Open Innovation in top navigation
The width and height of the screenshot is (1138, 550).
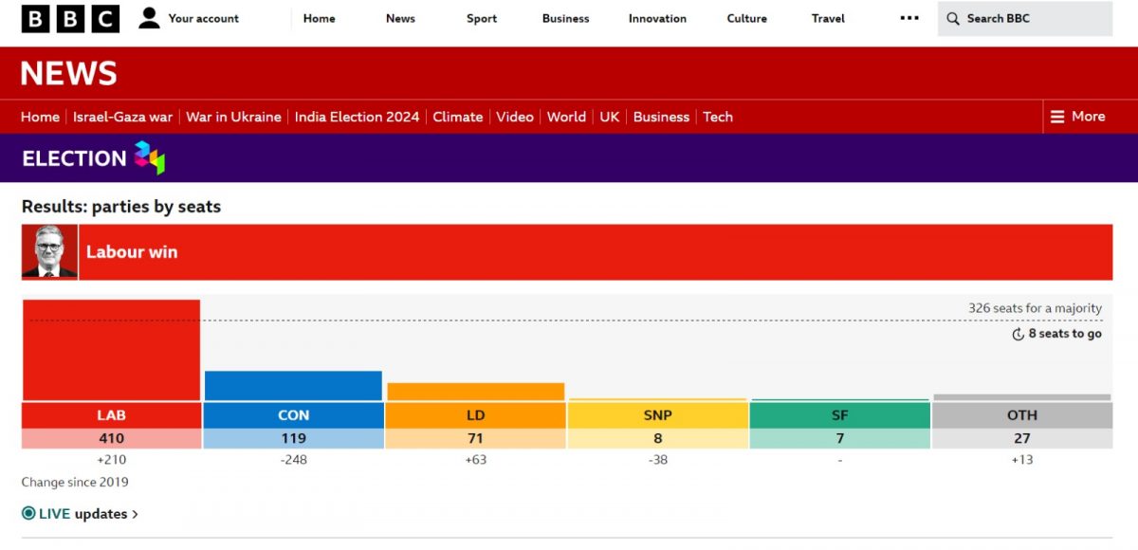click(657, 18)
